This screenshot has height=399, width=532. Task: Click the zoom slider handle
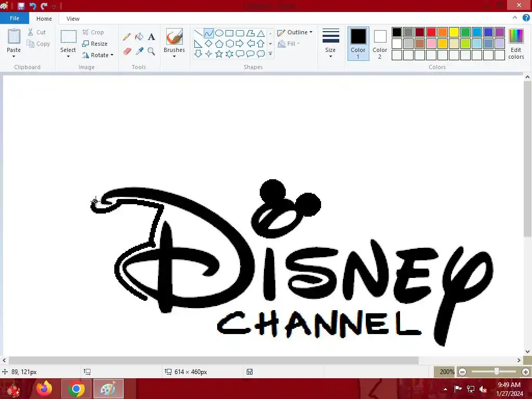(x=496, y=371)
